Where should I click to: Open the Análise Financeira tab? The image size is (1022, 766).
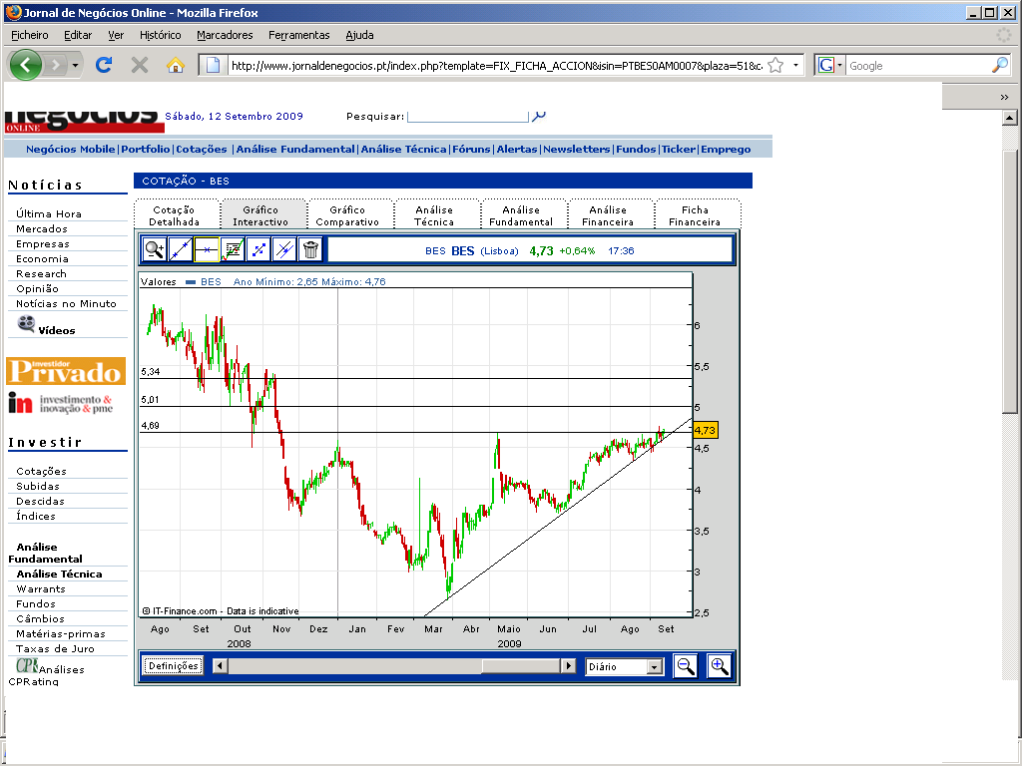[608, 215]
